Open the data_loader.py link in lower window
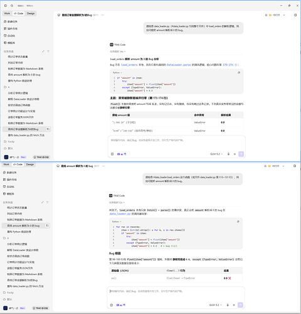 point(120,214)
